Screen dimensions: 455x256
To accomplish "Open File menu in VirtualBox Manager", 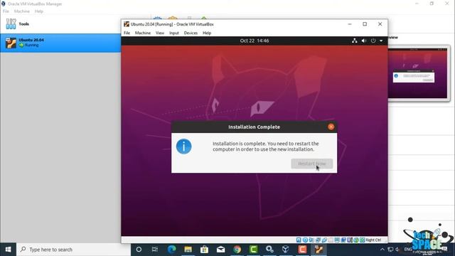I will coord(6,11).
